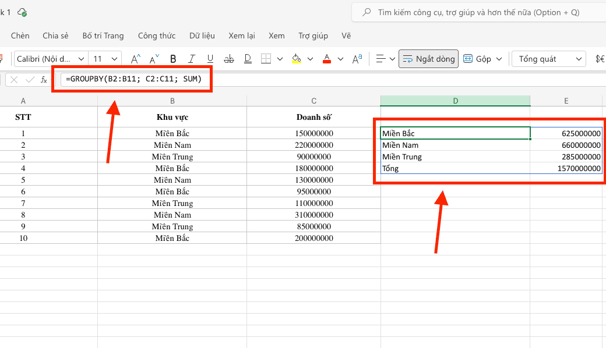
Task: Click the text effects Aa icon
Action: [357, 59]
